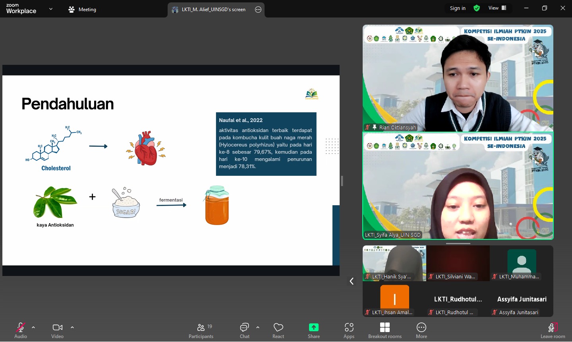Image resolution: width=572 pixels, height=342 pixels.
Task: Switch to the Meeting tab
Action: pyautogui.click(x=82, y=10)
